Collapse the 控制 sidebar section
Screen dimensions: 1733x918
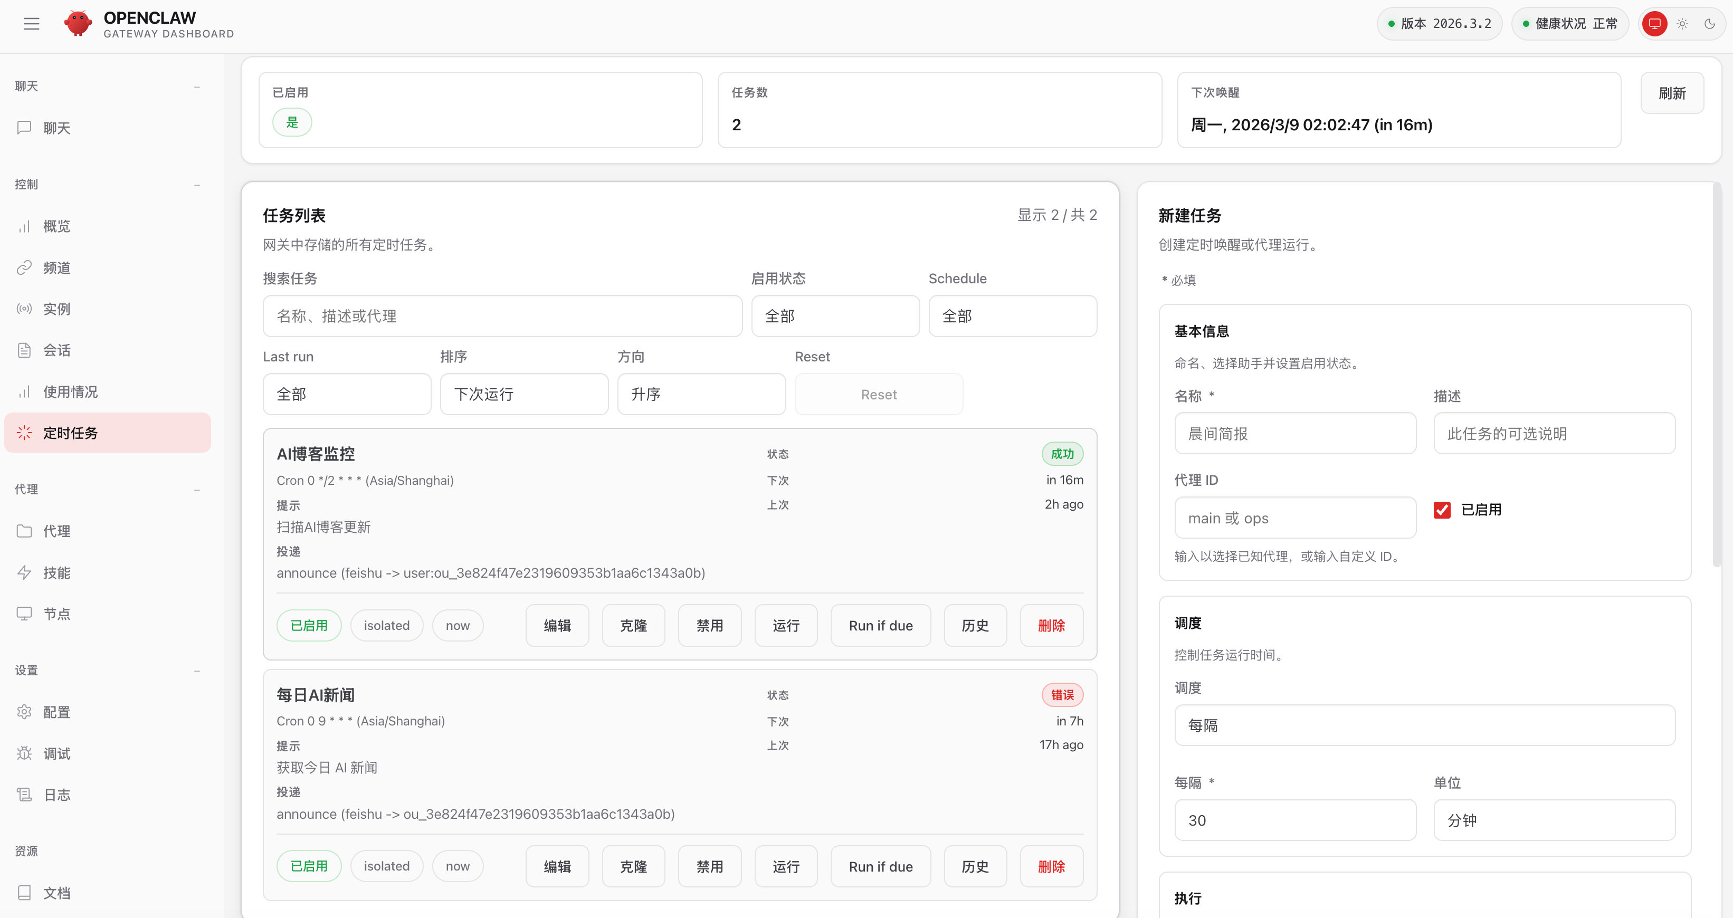[196, 184]
